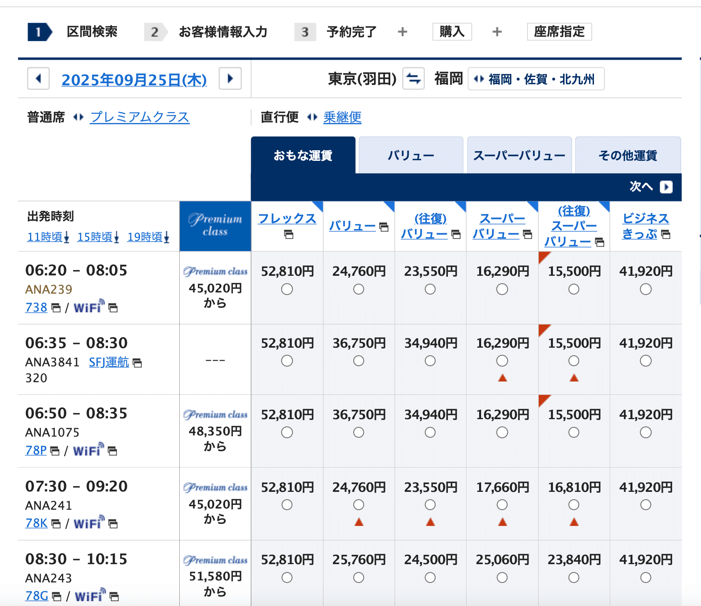Switch to the スーパーバリュー fare tab
The height and width of the screenshot is (606, 701).
519,155
